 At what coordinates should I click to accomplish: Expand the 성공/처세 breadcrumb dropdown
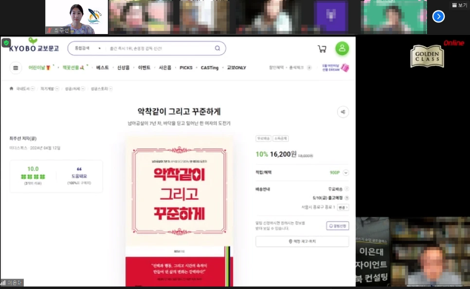[x=83, y=88]
